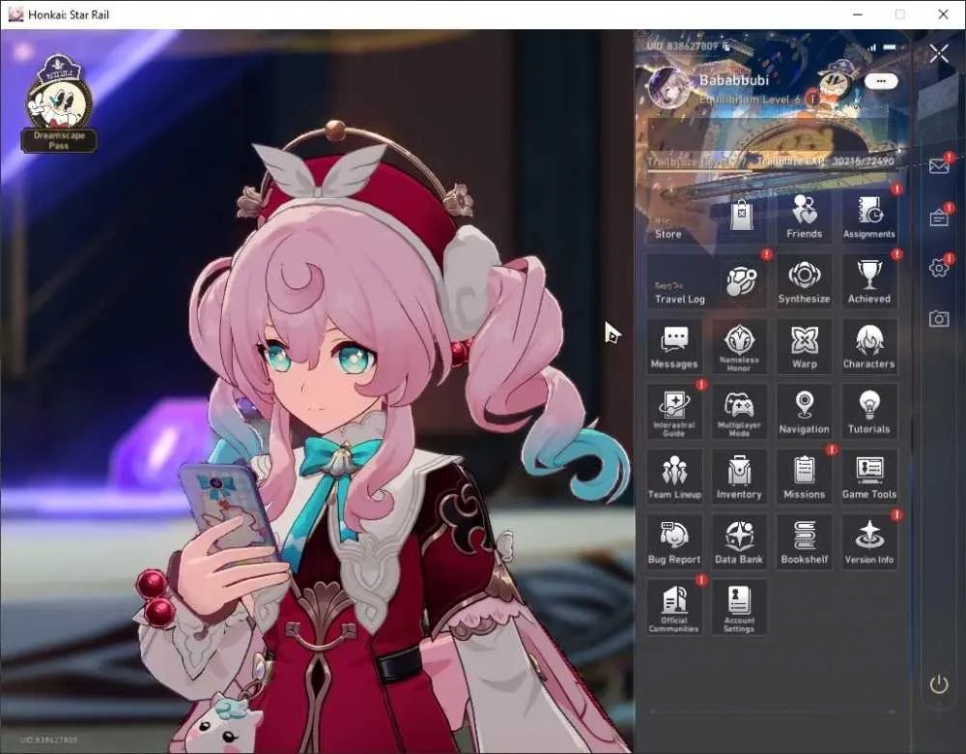Click the power icon to log out
Viewport: 966px width, 754px height.
939,684
